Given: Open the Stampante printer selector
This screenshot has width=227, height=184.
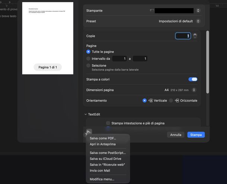Looking at the screenshot, I should click(x=198, y=10).
